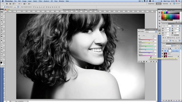Image resolution: width=182 pixels, height=102 pixels.
Task: Click the Spotlight search icon in menu bar
Action: [179, 1]
